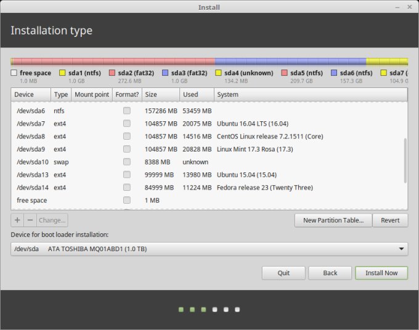Click Ubuntu 16.04 LTS system text
419x330 pixels.
(253, 124)
